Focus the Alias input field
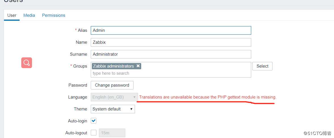Viewport: 334px width, 138px height. (x=171, y=30)
